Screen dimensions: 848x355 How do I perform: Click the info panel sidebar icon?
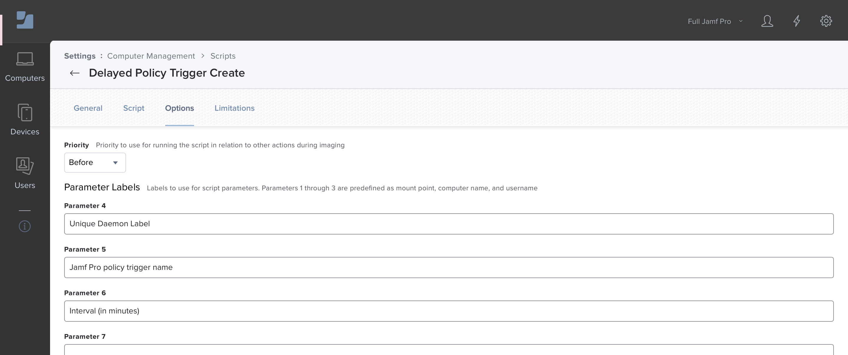coord(25,226)
